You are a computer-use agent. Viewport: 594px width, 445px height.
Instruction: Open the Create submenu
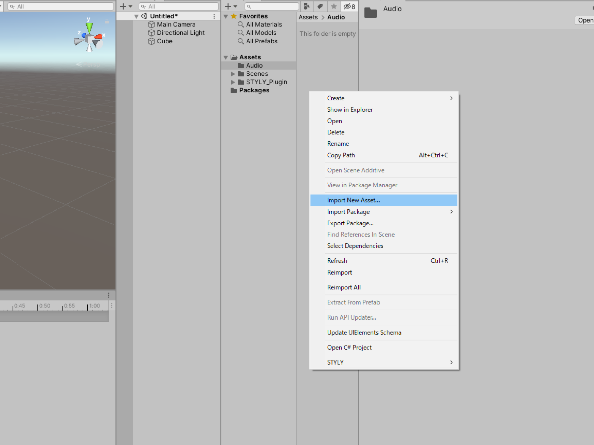tap(384, 98)
